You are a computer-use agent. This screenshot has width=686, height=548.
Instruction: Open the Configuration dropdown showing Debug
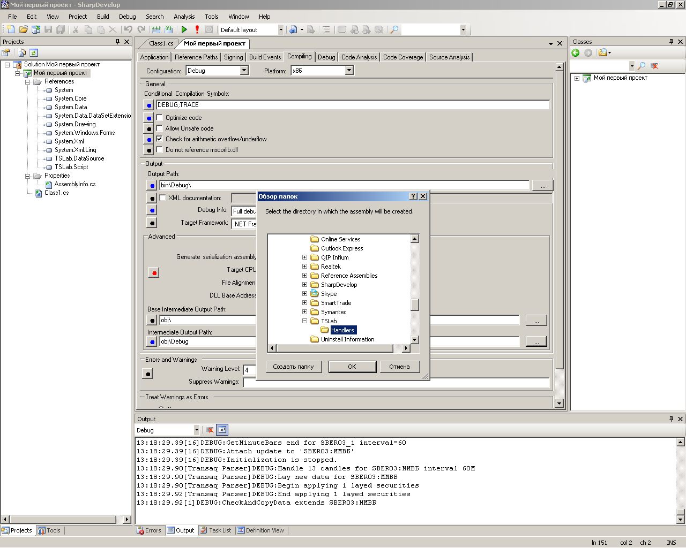click(x=244, y=71)
